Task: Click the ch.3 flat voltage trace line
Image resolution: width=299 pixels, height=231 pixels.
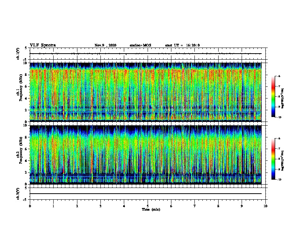Action: pyautogui.click(x=145, y=194)
